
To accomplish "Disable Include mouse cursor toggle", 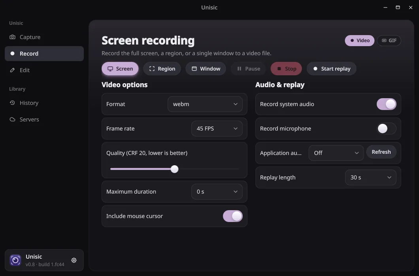I will (x=232, y=216).
